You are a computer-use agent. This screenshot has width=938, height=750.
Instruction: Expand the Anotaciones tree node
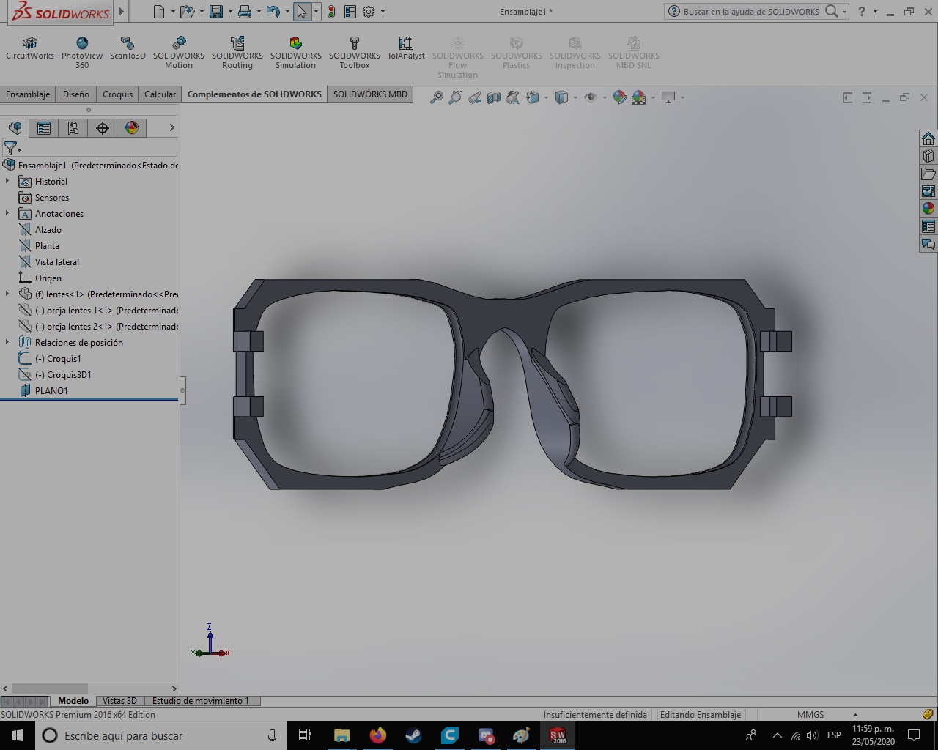7,213
